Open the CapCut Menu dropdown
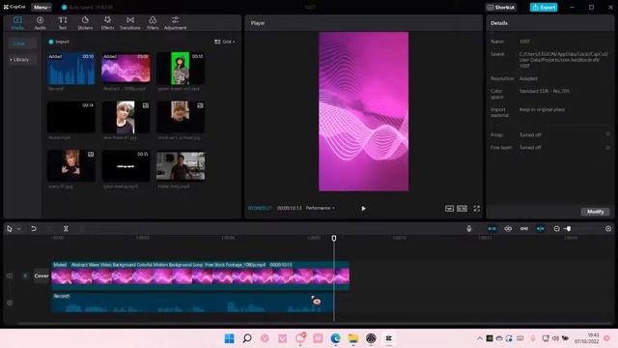Image resolution: width=618 pixels, height=348 pixels. [x=42, y=7]
